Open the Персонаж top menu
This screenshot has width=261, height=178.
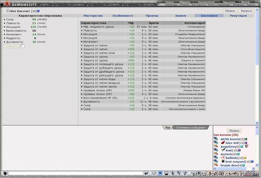(229, 2)
